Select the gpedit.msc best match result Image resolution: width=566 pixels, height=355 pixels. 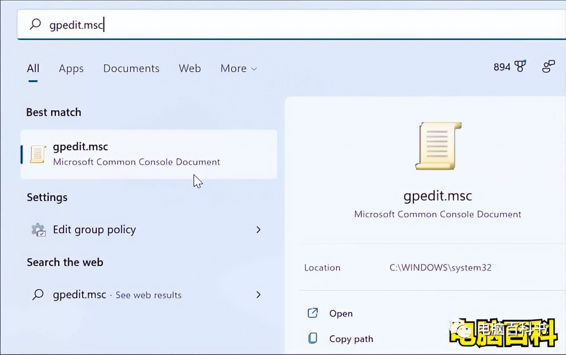(x=148, y=154)
